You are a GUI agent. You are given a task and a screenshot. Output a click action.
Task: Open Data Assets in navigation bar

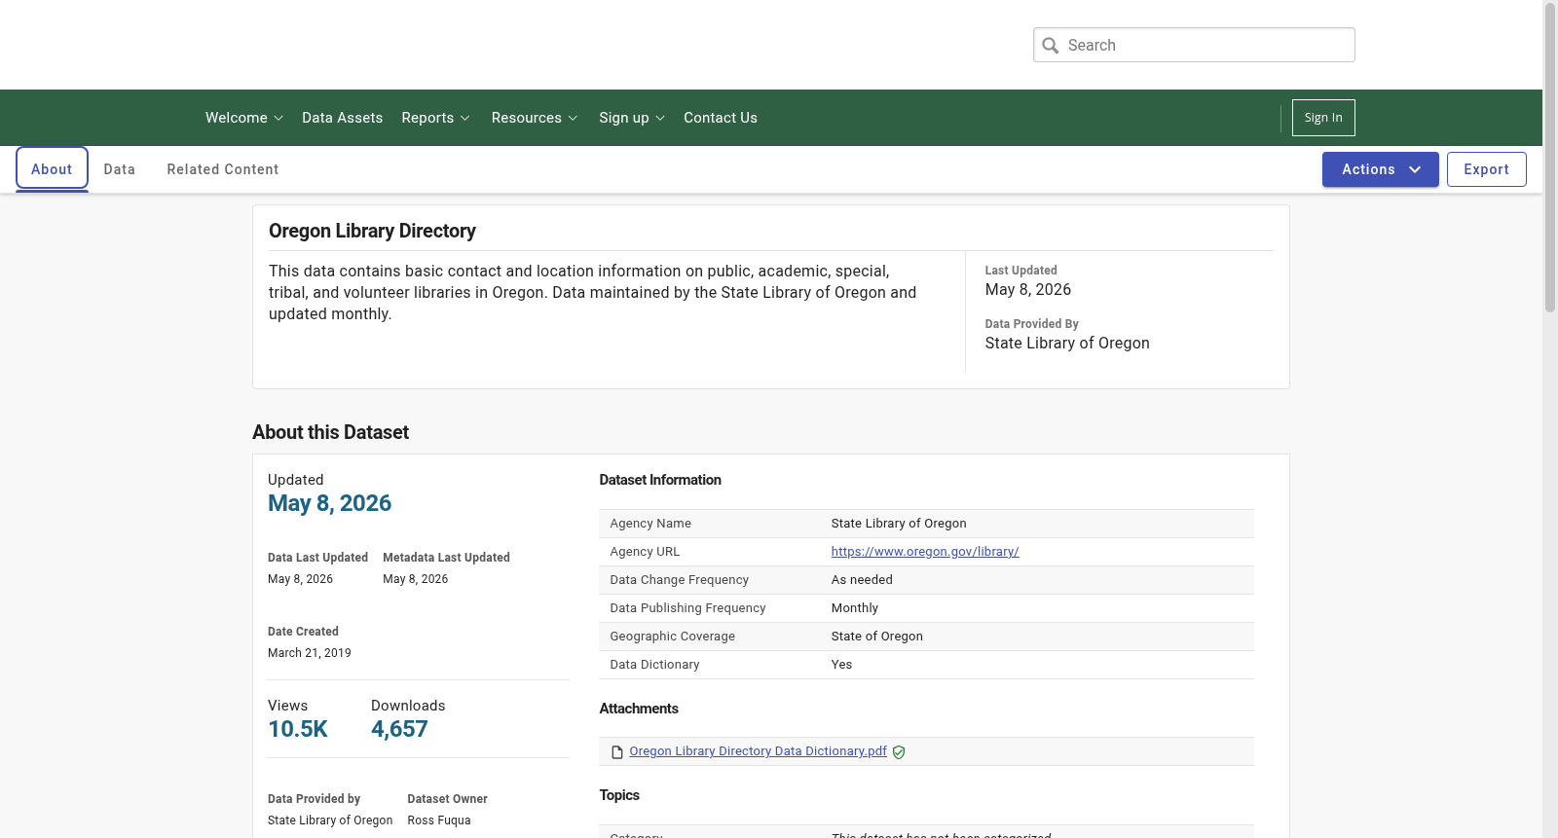click(x=342, y=118)
